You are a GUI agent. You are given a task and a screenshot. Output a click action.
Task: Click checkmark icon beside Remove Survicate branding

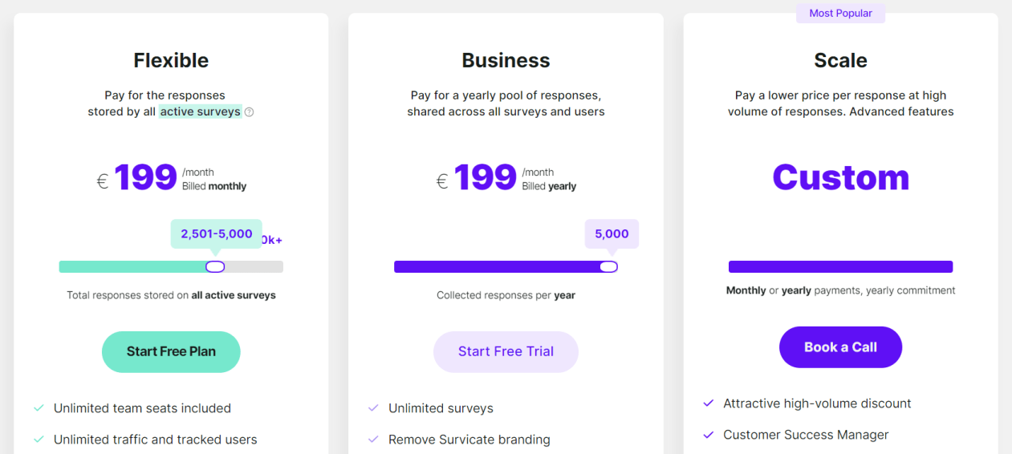(x=373, y=440)
